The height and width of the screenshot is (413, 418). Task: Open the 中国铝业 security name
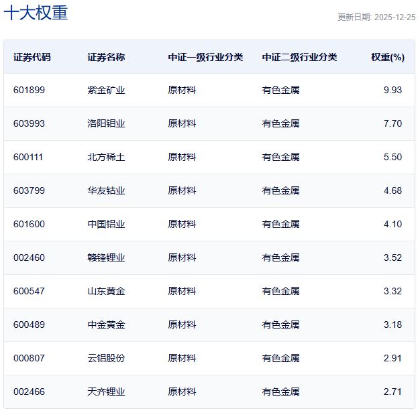106,224
